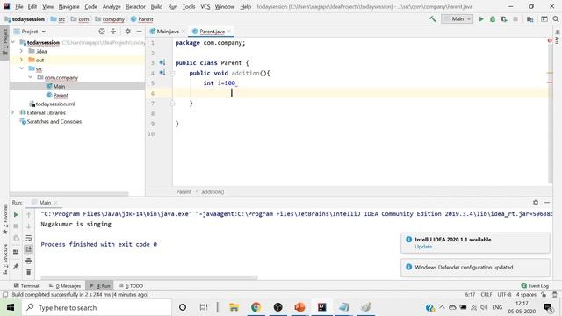This screenshot has height=316, width=562.
Task: Open the Navigate menu
Action: pyautogui.click(x=68, y=6)
